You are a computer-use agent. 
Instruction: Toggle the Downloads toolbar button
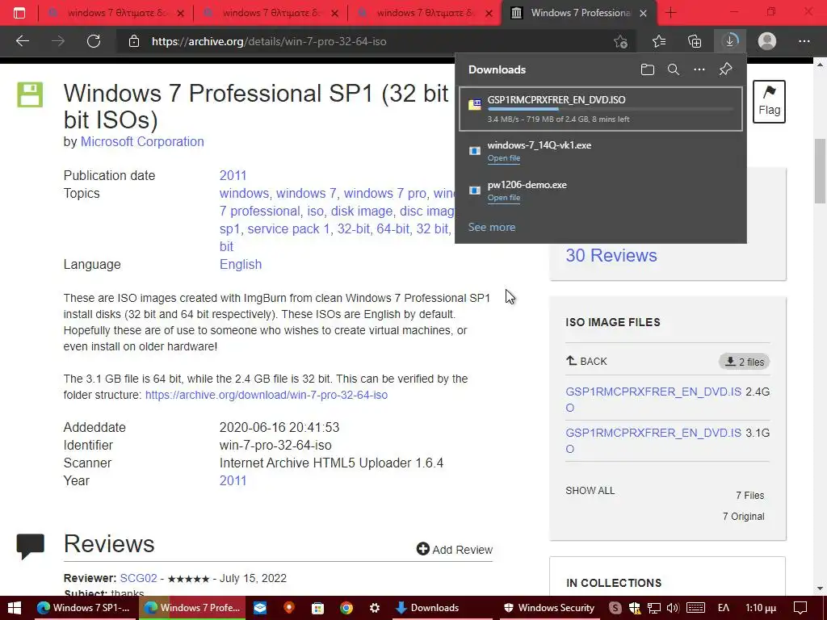(730, 41)
